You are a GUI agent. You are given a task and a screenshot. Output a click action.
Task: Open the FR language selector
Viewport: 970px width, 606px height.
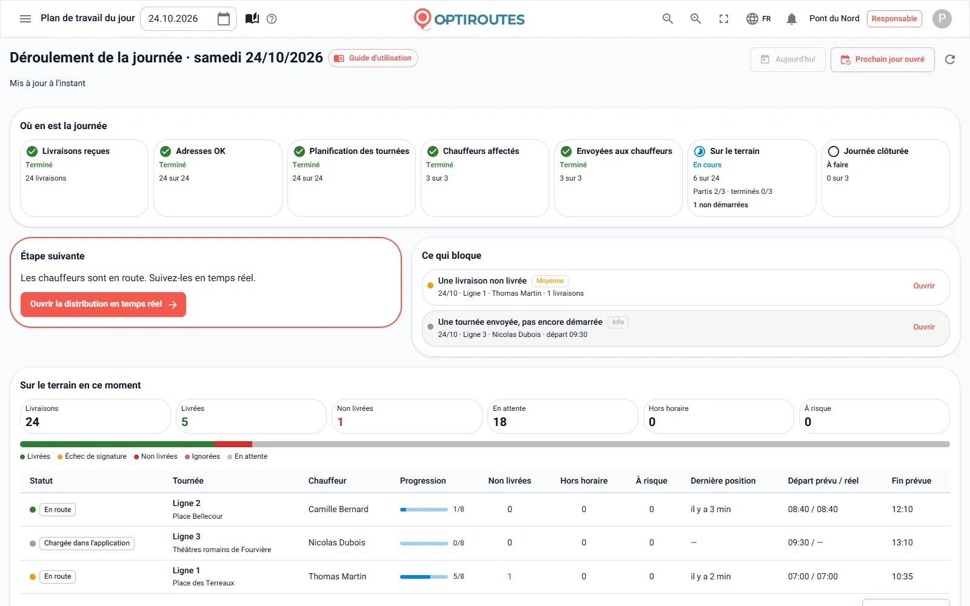point(758,19)
